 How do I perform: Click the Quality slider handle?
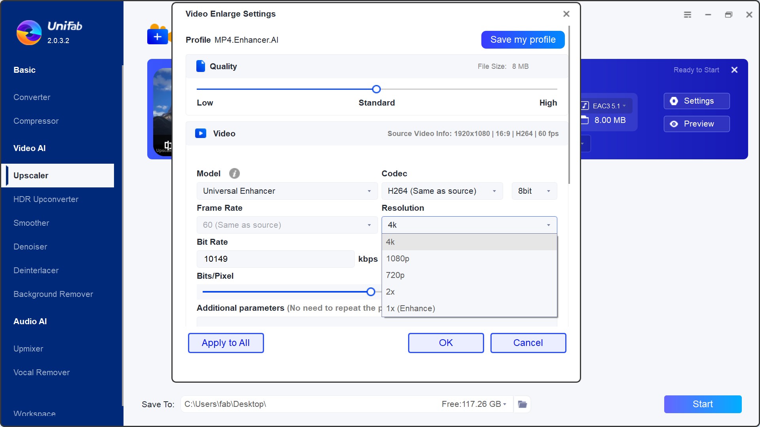pyautogui.click(x=376, y=89)
